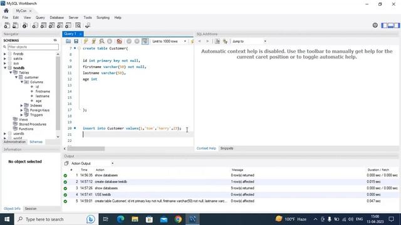Image resolution: width=401 pixels, height=225 pixels.
Task: Open script file icon in query editor
Action: [x=68, y=41]
